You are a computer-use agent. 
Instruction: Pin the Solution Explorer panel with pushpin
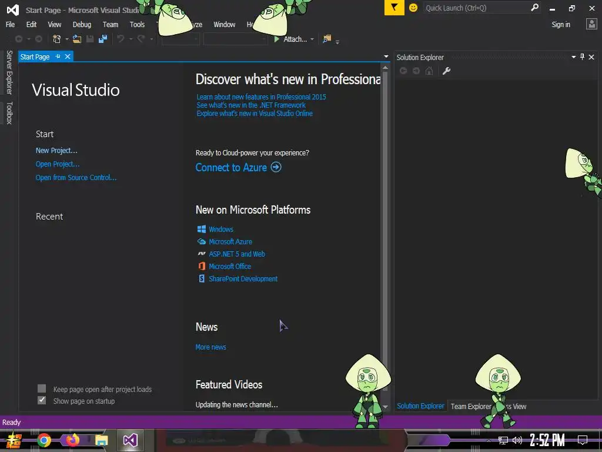583,57
